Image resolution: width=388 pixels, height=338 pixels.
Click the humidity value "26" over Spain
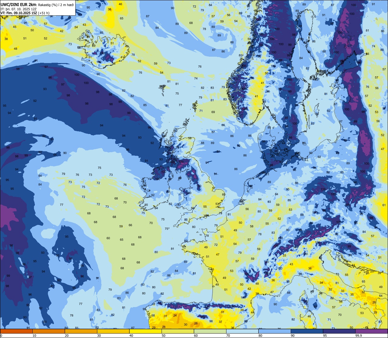(x=196, y=323)
